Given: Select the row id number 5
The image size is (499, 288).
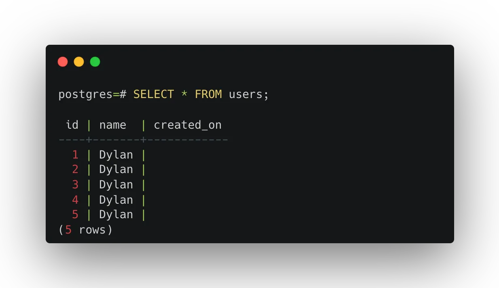Looking at the screenshot, I should [x=75, y=215].
